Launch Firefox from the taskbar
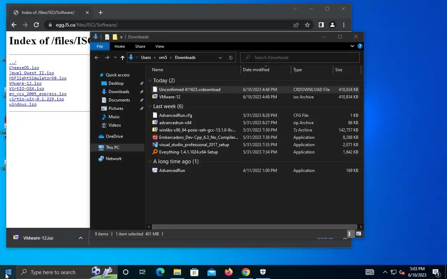Viewport: 447px width, 279px height. coord(229,272)
